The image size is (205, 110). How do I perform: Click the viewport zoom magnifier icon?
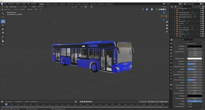pos(167,22)
